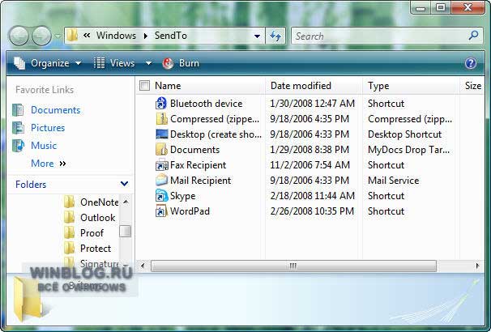
Task: Select the Mail Recipient icon
Action: 161,181
